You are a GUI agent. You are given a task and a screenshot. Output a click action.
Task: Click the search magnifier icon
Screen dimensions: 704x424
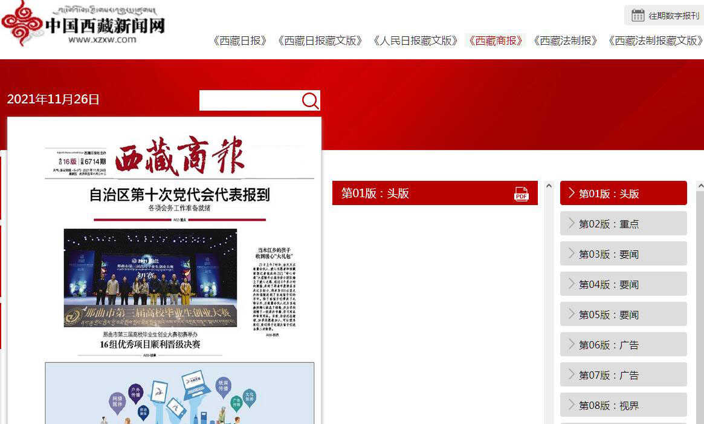pyautogui.click(x=310, y=100)
